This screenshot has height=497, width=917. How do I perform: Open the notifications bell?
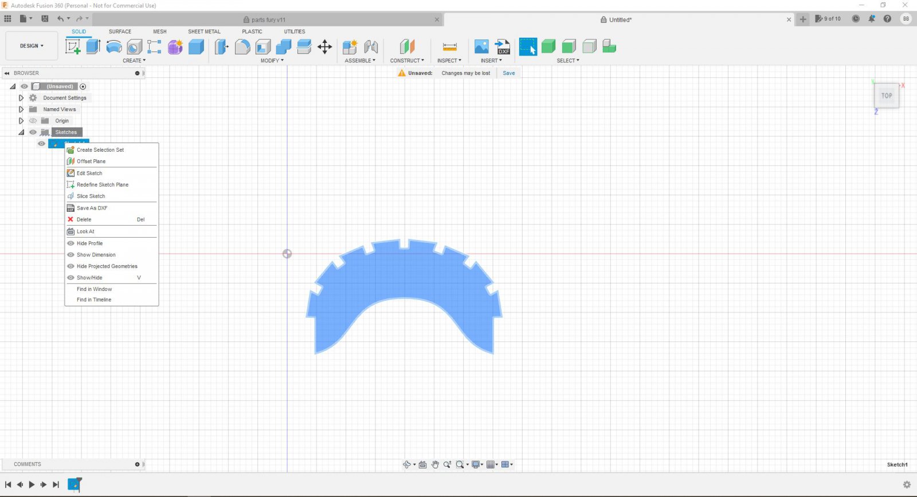point(872,19)
